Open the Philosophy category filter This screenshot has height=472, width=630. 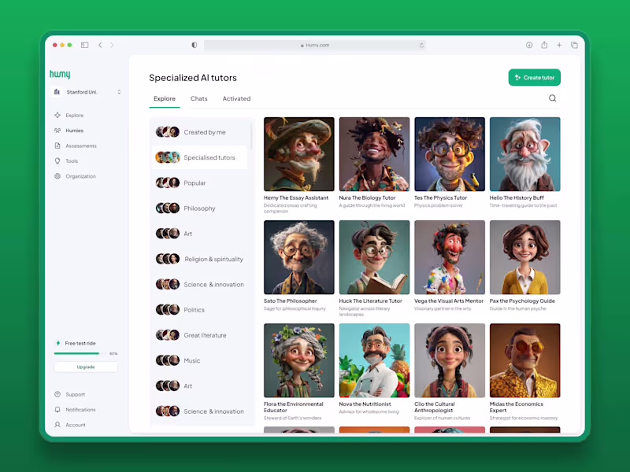(199, 208)
